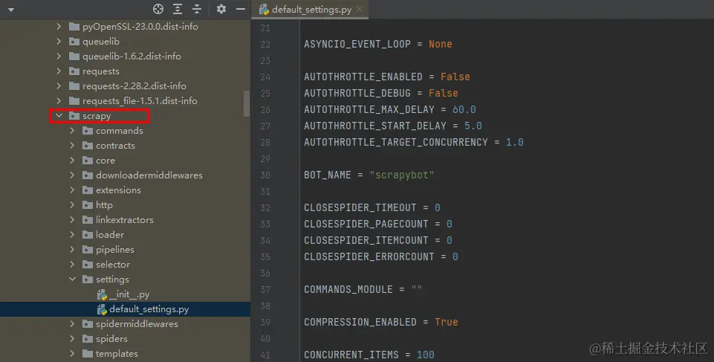This screenshot has height=362, width=714.
Task: Click the AUTOTHROTTLE_DEBUG variable
Action: point(357,94)
